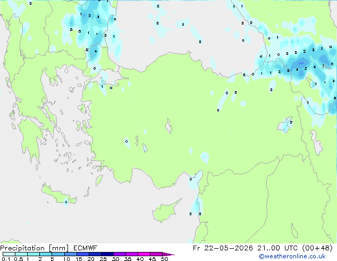Viewport: 337px width, 261px height.
Task: Click the 2–5 mm legend swatch
Action: (46, 254)
